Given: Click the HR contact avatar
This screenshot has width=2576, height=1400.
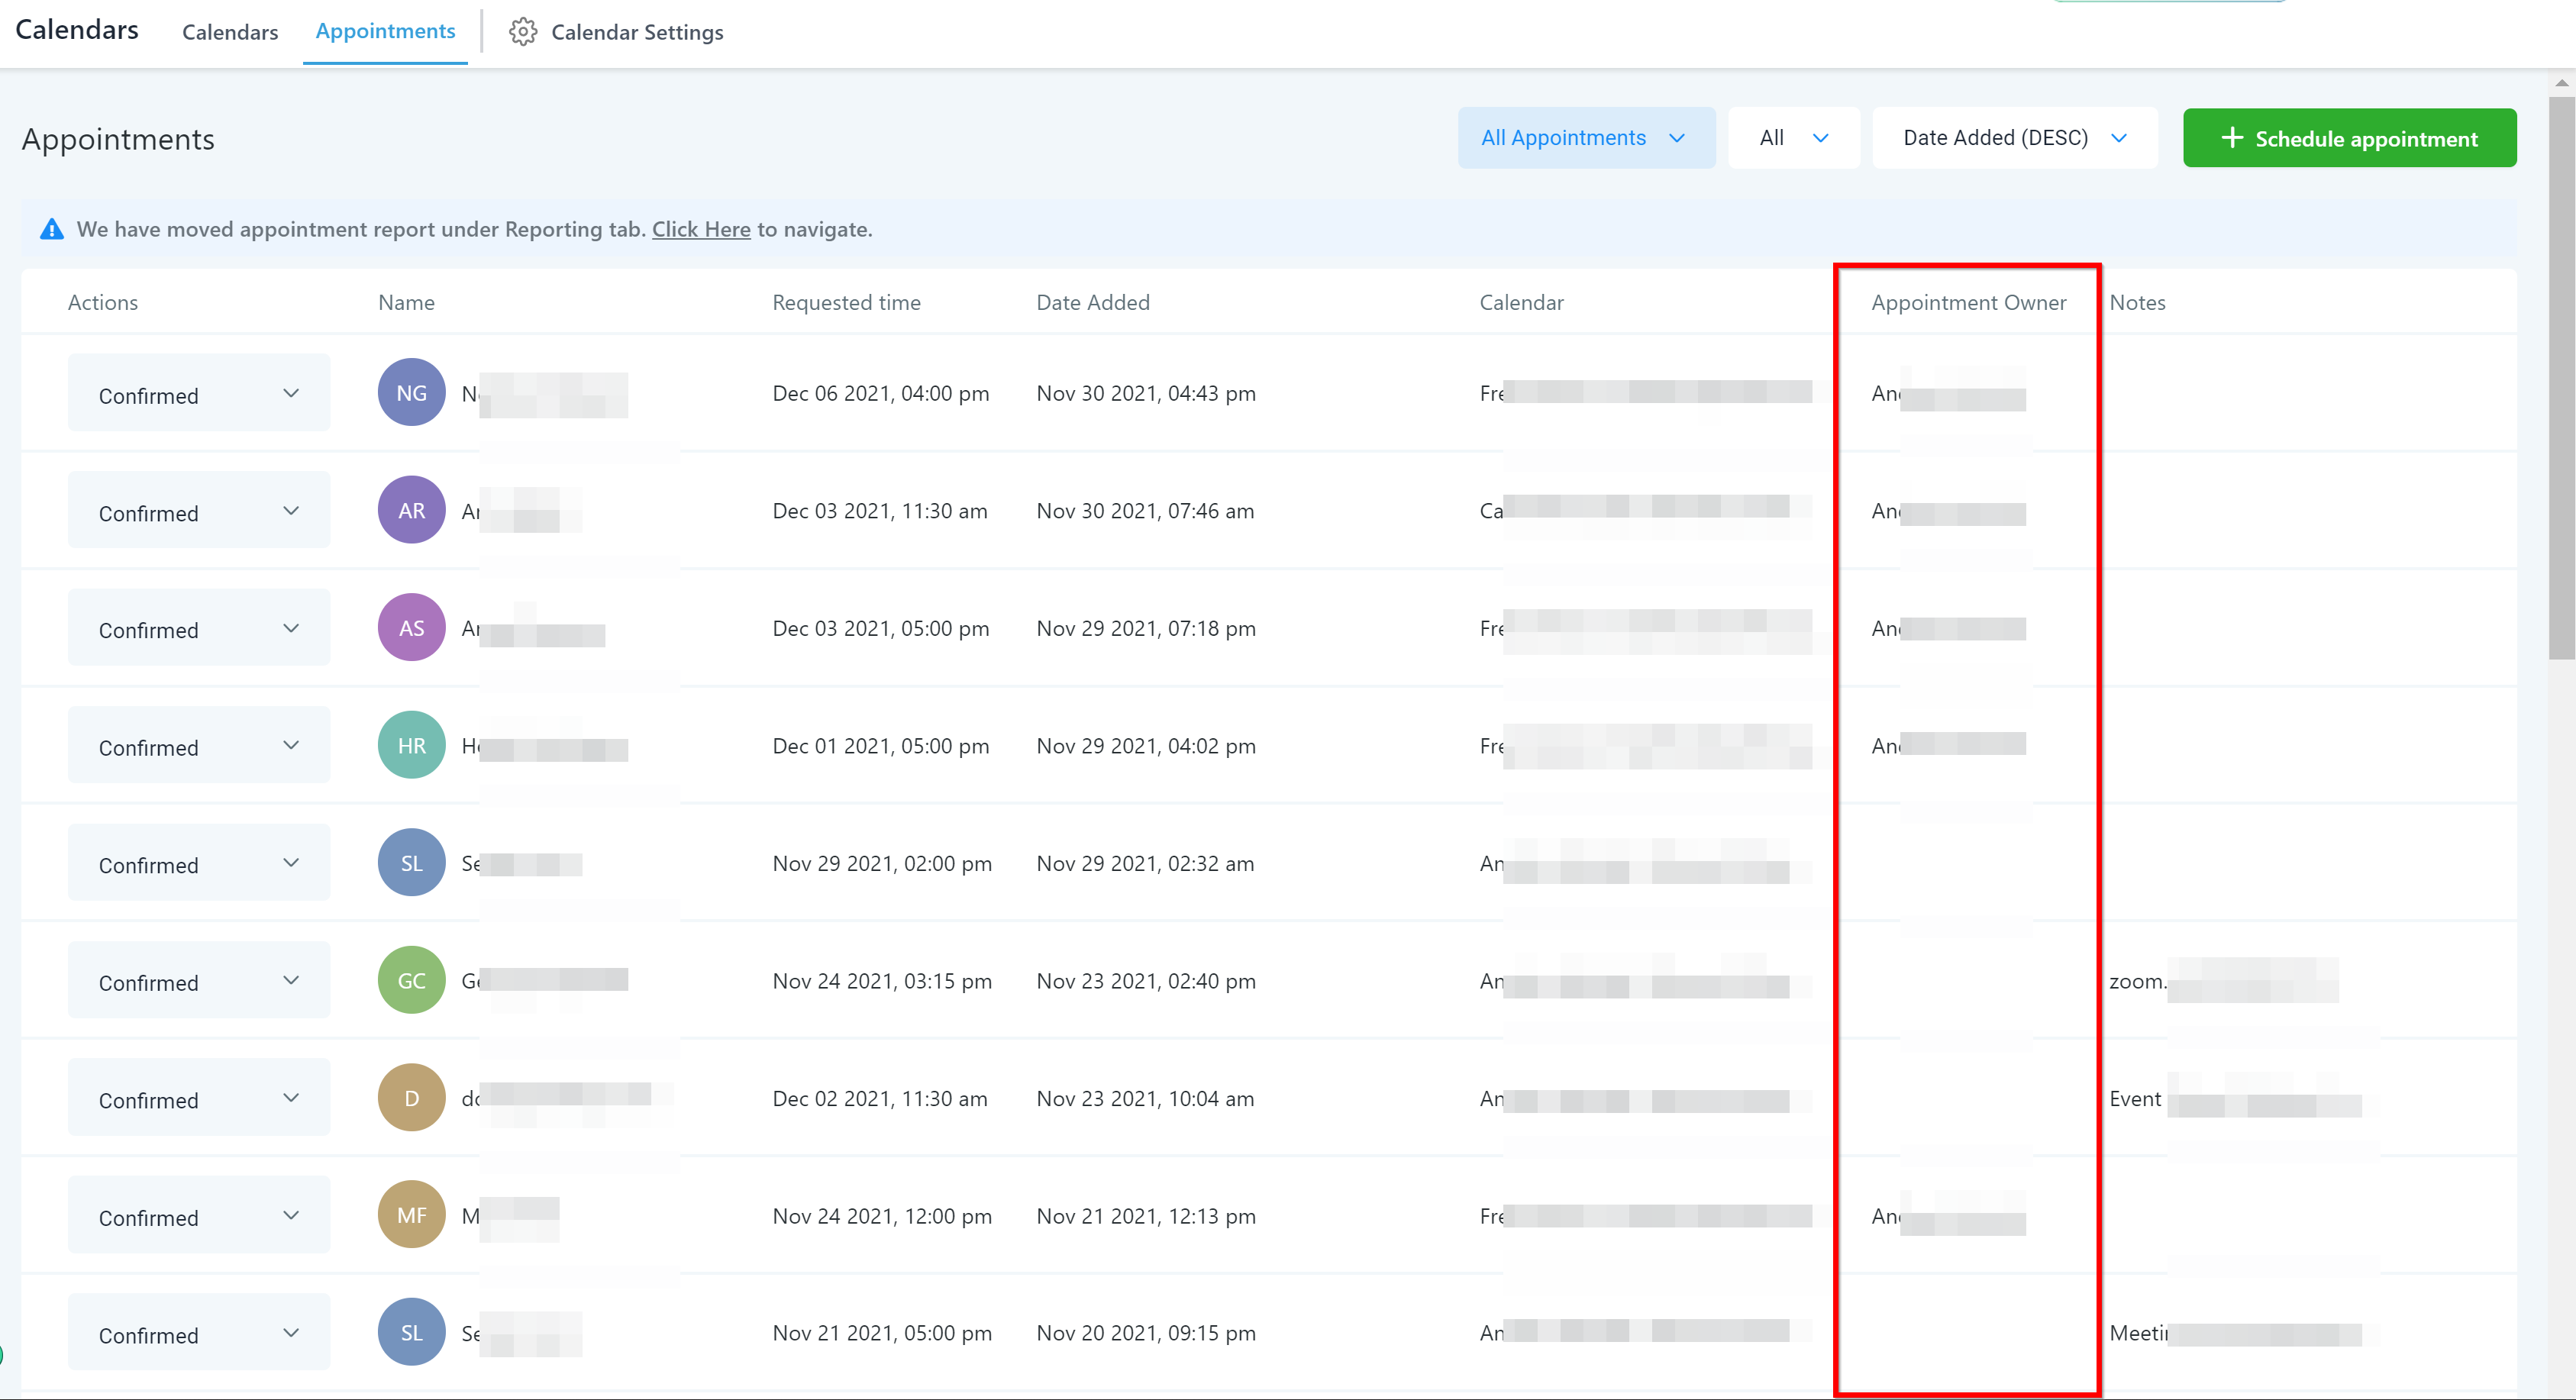Looking at the screenshot, I should 411,745.
